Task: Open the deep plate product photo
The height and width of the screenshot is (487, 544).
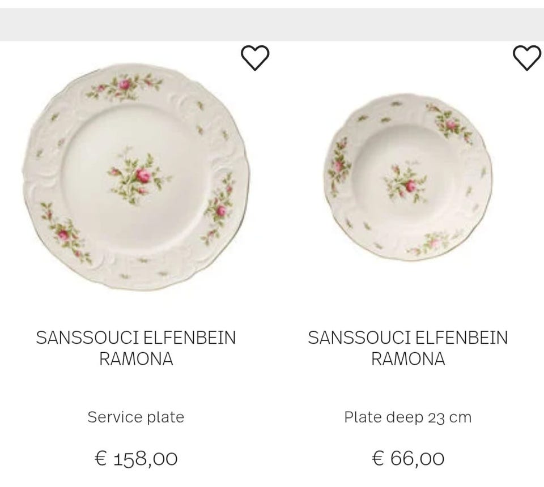Action: point(408,177)
